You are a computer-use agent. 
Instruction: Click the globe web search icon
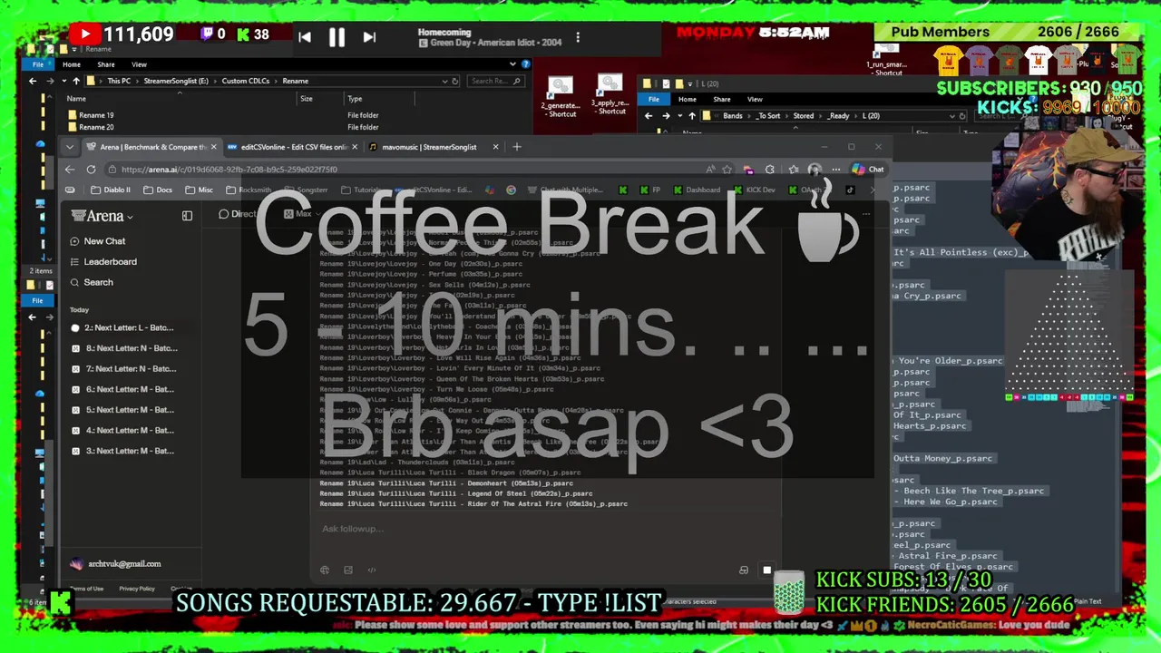325,570
